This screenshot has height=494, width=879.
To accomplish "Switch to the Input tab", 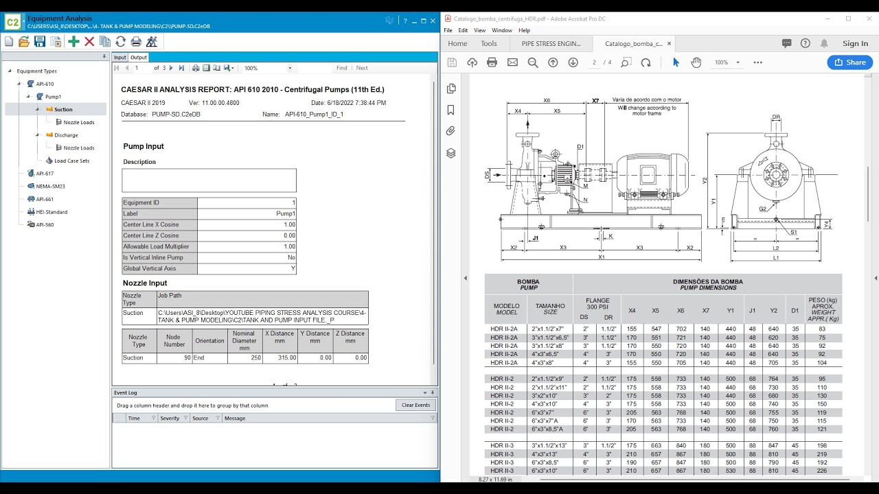I will [120, 58].
